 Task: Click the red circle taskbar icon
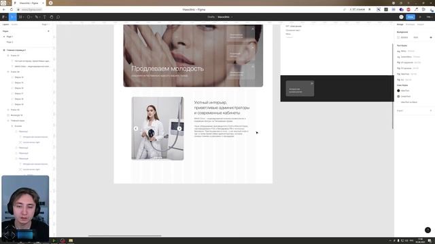tap(63, 241)
